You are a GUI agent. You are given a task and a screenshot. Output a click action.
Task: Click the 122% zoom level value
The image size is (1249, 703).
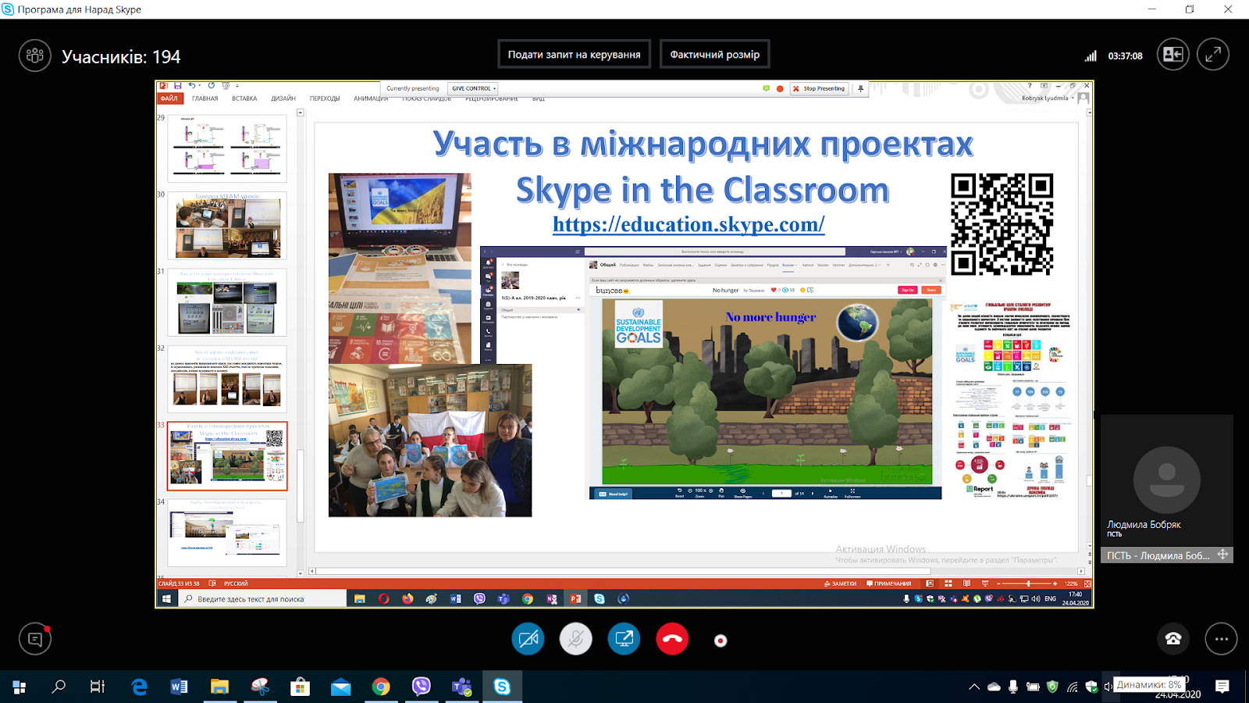click(x=1071, y=583)
